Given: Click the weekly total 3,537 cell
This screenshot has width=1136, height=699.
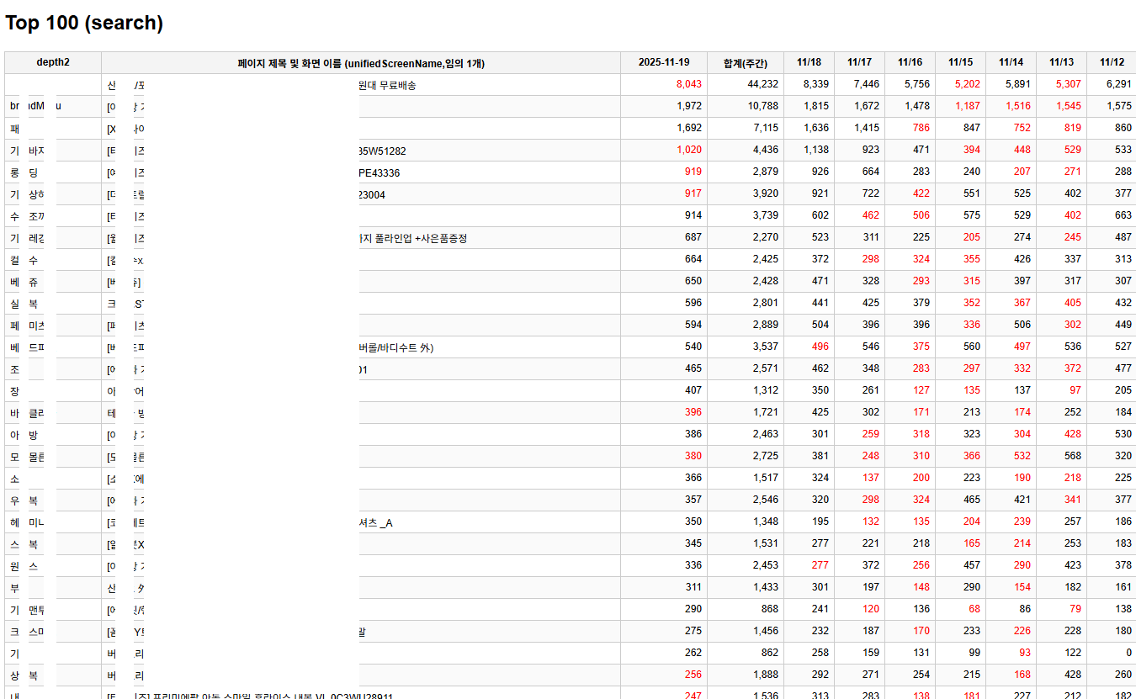Looking at the screenshot, I should 746,347.
